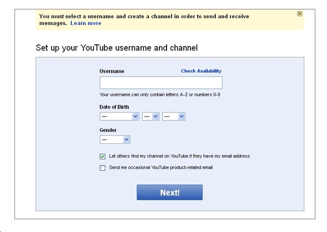Click the 'You must select a username' message
This screenshot has width=327, height=232.
[144, 19]
